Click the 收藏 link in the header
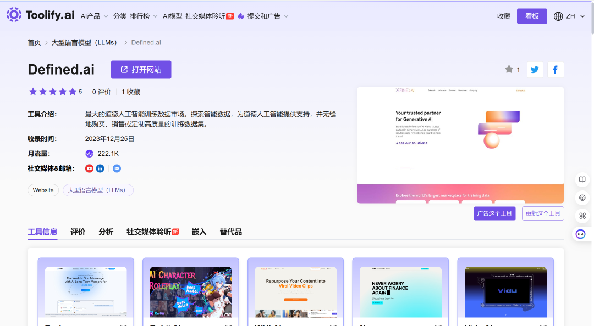594x326 pixels. [504, 16]
